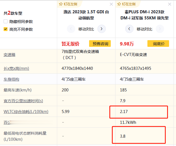This screenshot has width=176, height=146.
Task: Click disabled right arrow under 秦PLUS column
Action: (160, 29)
